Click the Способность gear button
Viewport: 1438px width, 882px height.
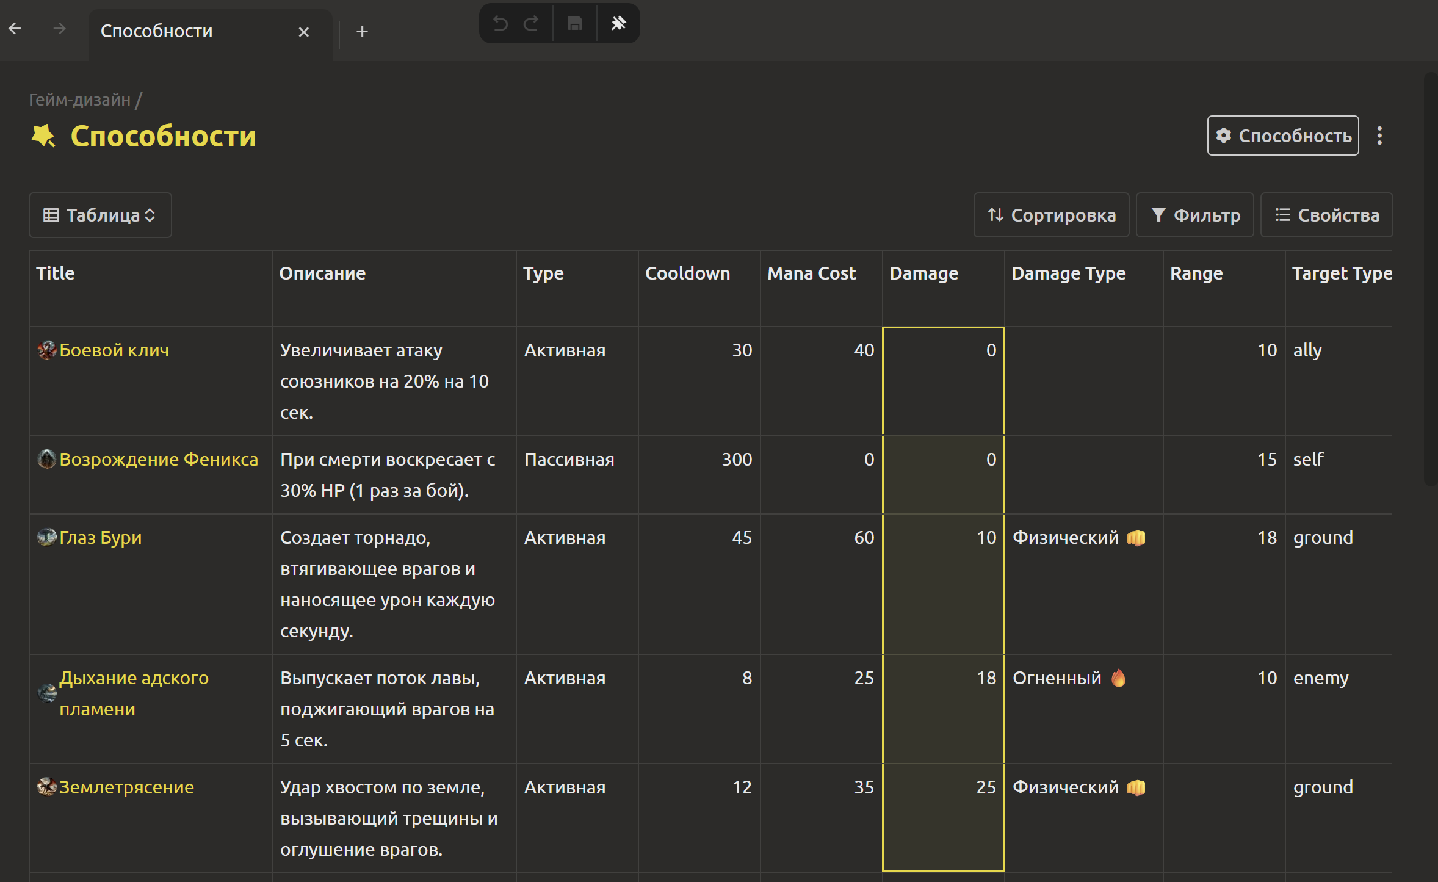pos(1282,136)
